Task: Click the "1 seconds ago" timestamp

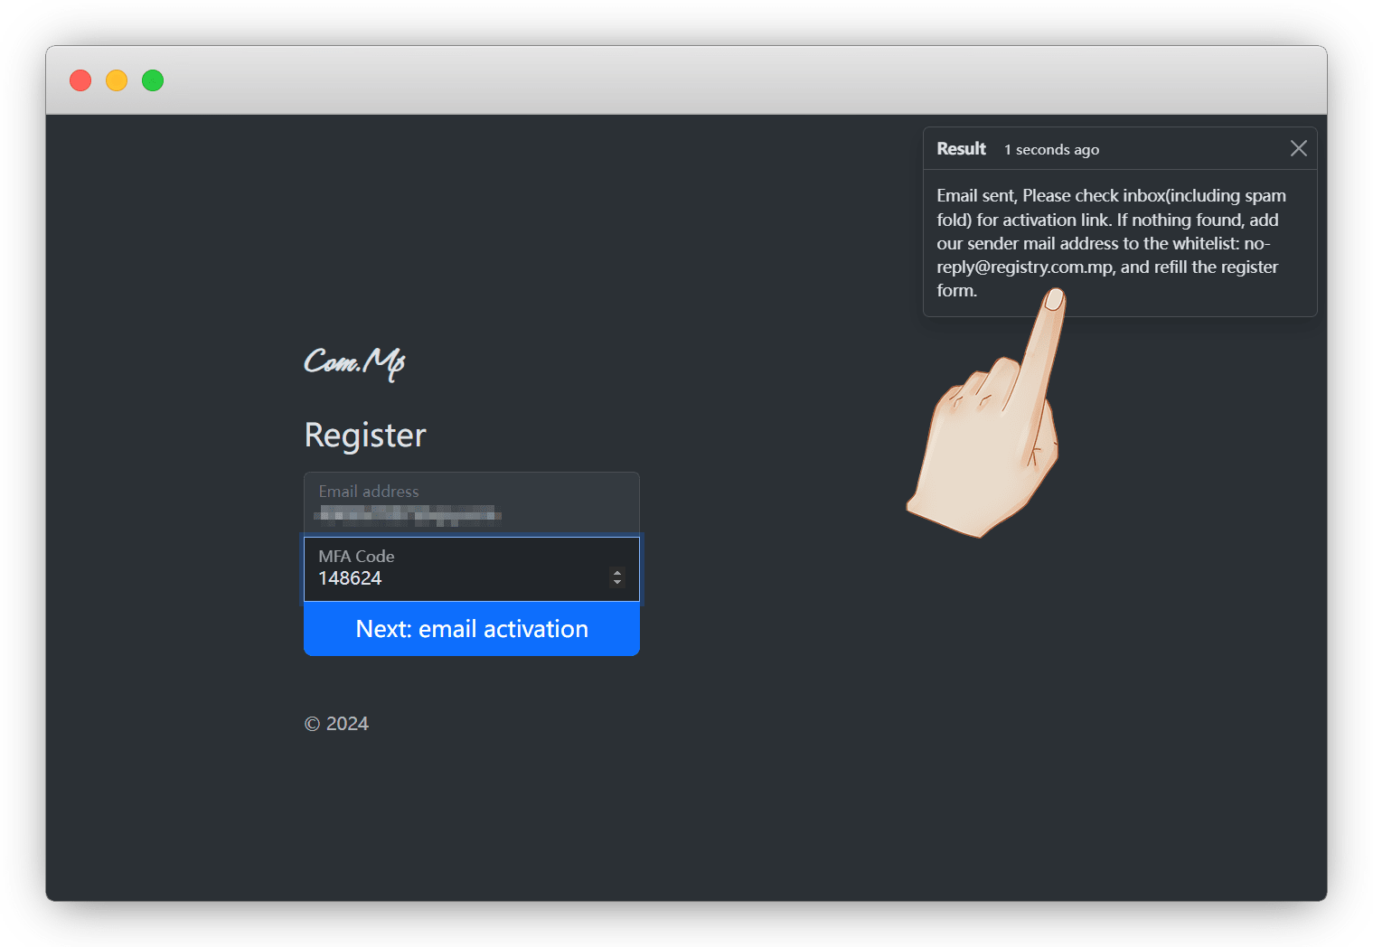Action: (x=1051, y=150)
